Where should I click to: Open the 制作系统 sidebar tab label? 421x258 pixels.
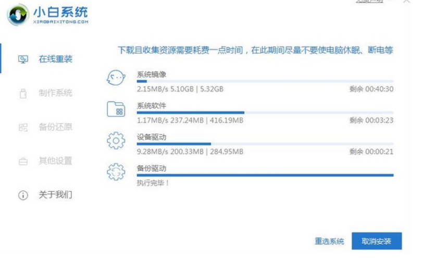(x=56, y=93)
